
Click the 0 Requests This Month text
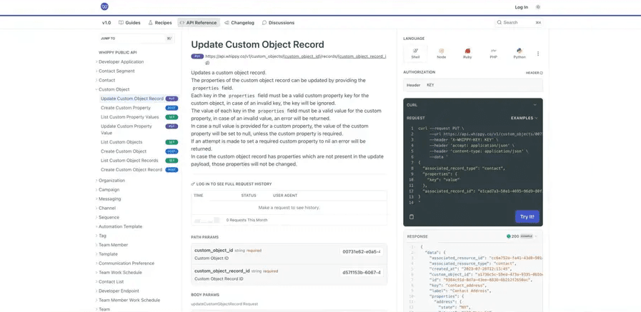coord(247,220)
